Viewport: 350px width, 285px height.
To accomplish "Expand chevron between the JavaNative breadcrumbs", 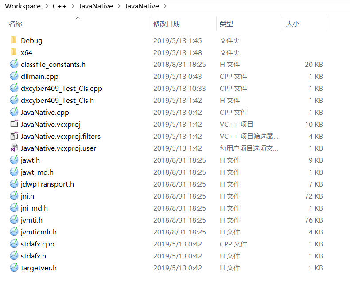I will coord(119,6).
